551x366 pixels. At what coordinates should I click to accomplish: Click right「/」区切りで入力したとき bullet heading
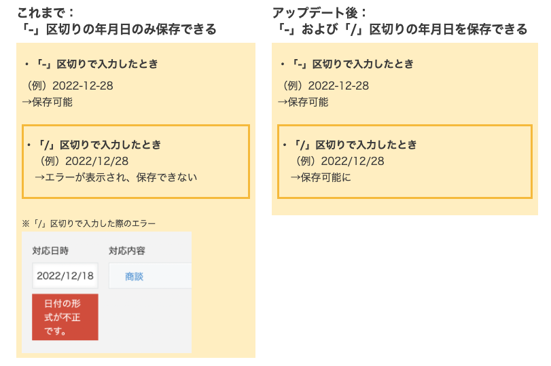click(355, 145)
